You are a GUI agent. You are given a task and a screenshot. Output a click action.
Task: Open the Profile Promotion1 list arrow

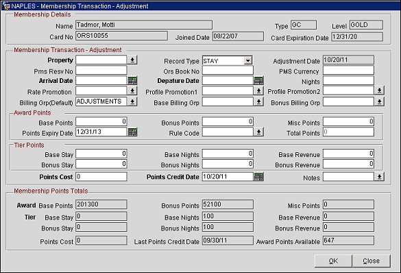pos(258,91)
